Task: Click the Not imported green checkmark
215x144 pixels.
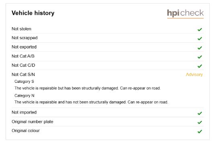Action: point(200,113)
